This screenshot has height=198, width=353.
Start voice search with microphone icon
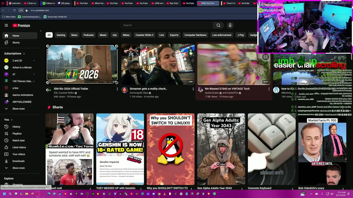(x=230, y=25)
